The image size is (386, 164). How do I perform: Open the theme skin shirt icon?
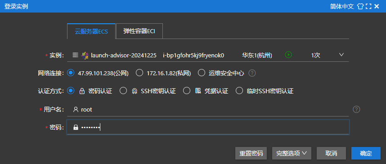pos(360,6)
